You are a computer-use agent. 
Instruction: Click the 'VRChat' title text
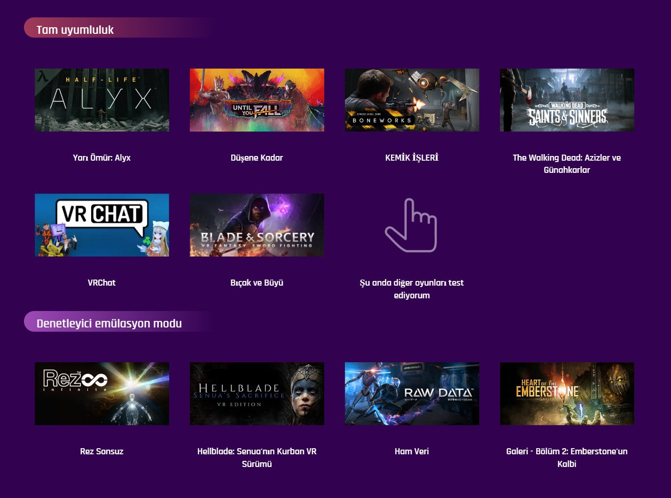click(101, 283)
